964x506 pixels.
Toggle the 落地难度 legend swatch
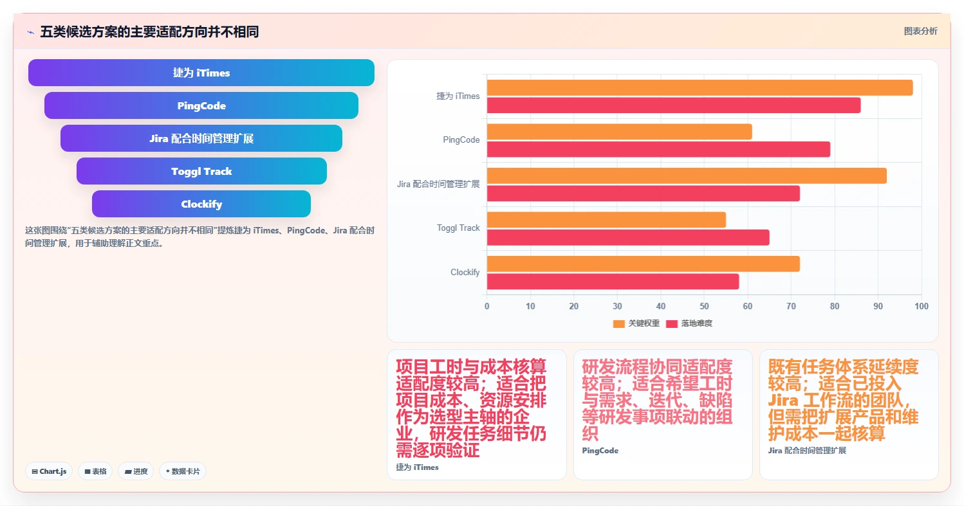click(x=672, y=323)
